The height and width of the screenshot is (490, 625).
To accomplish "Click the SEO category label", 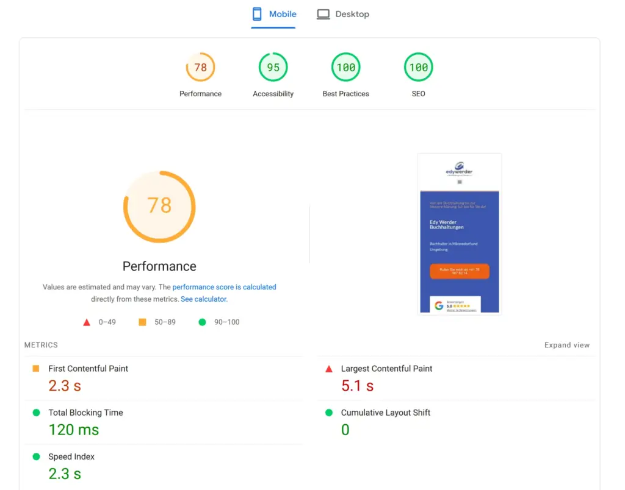I will pyautogui.click(x=418, y=94).
